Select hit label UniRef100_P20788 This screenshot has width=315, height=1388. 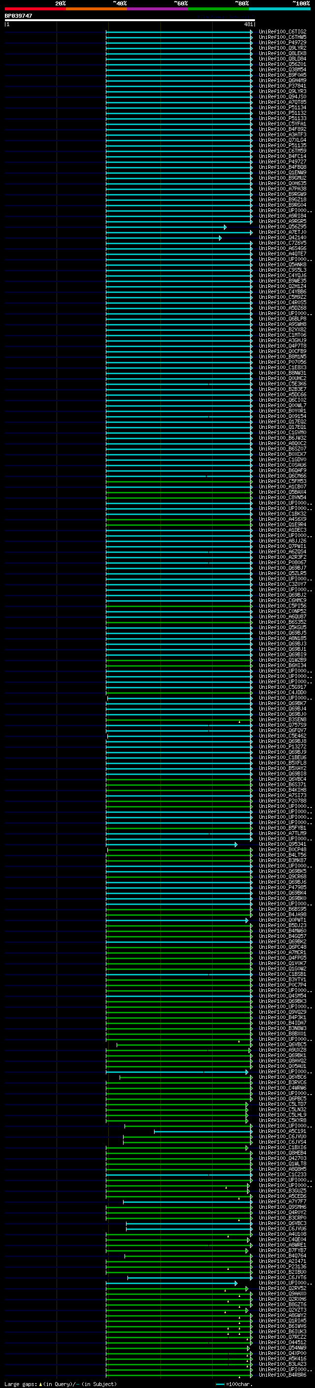click(x=283, y=801)
